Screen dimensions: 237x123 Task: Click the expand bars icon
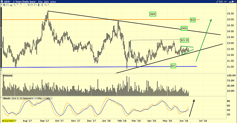[42, 5]
